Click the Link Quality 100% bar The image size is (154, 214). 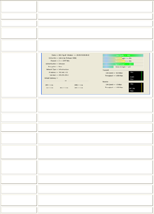coord(123,55)
